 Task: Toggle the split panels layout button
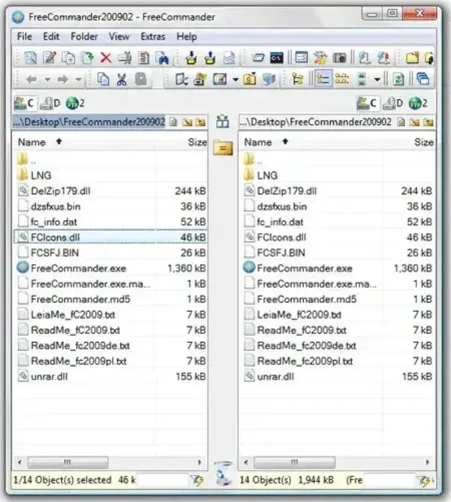click(x=362, y=79)
